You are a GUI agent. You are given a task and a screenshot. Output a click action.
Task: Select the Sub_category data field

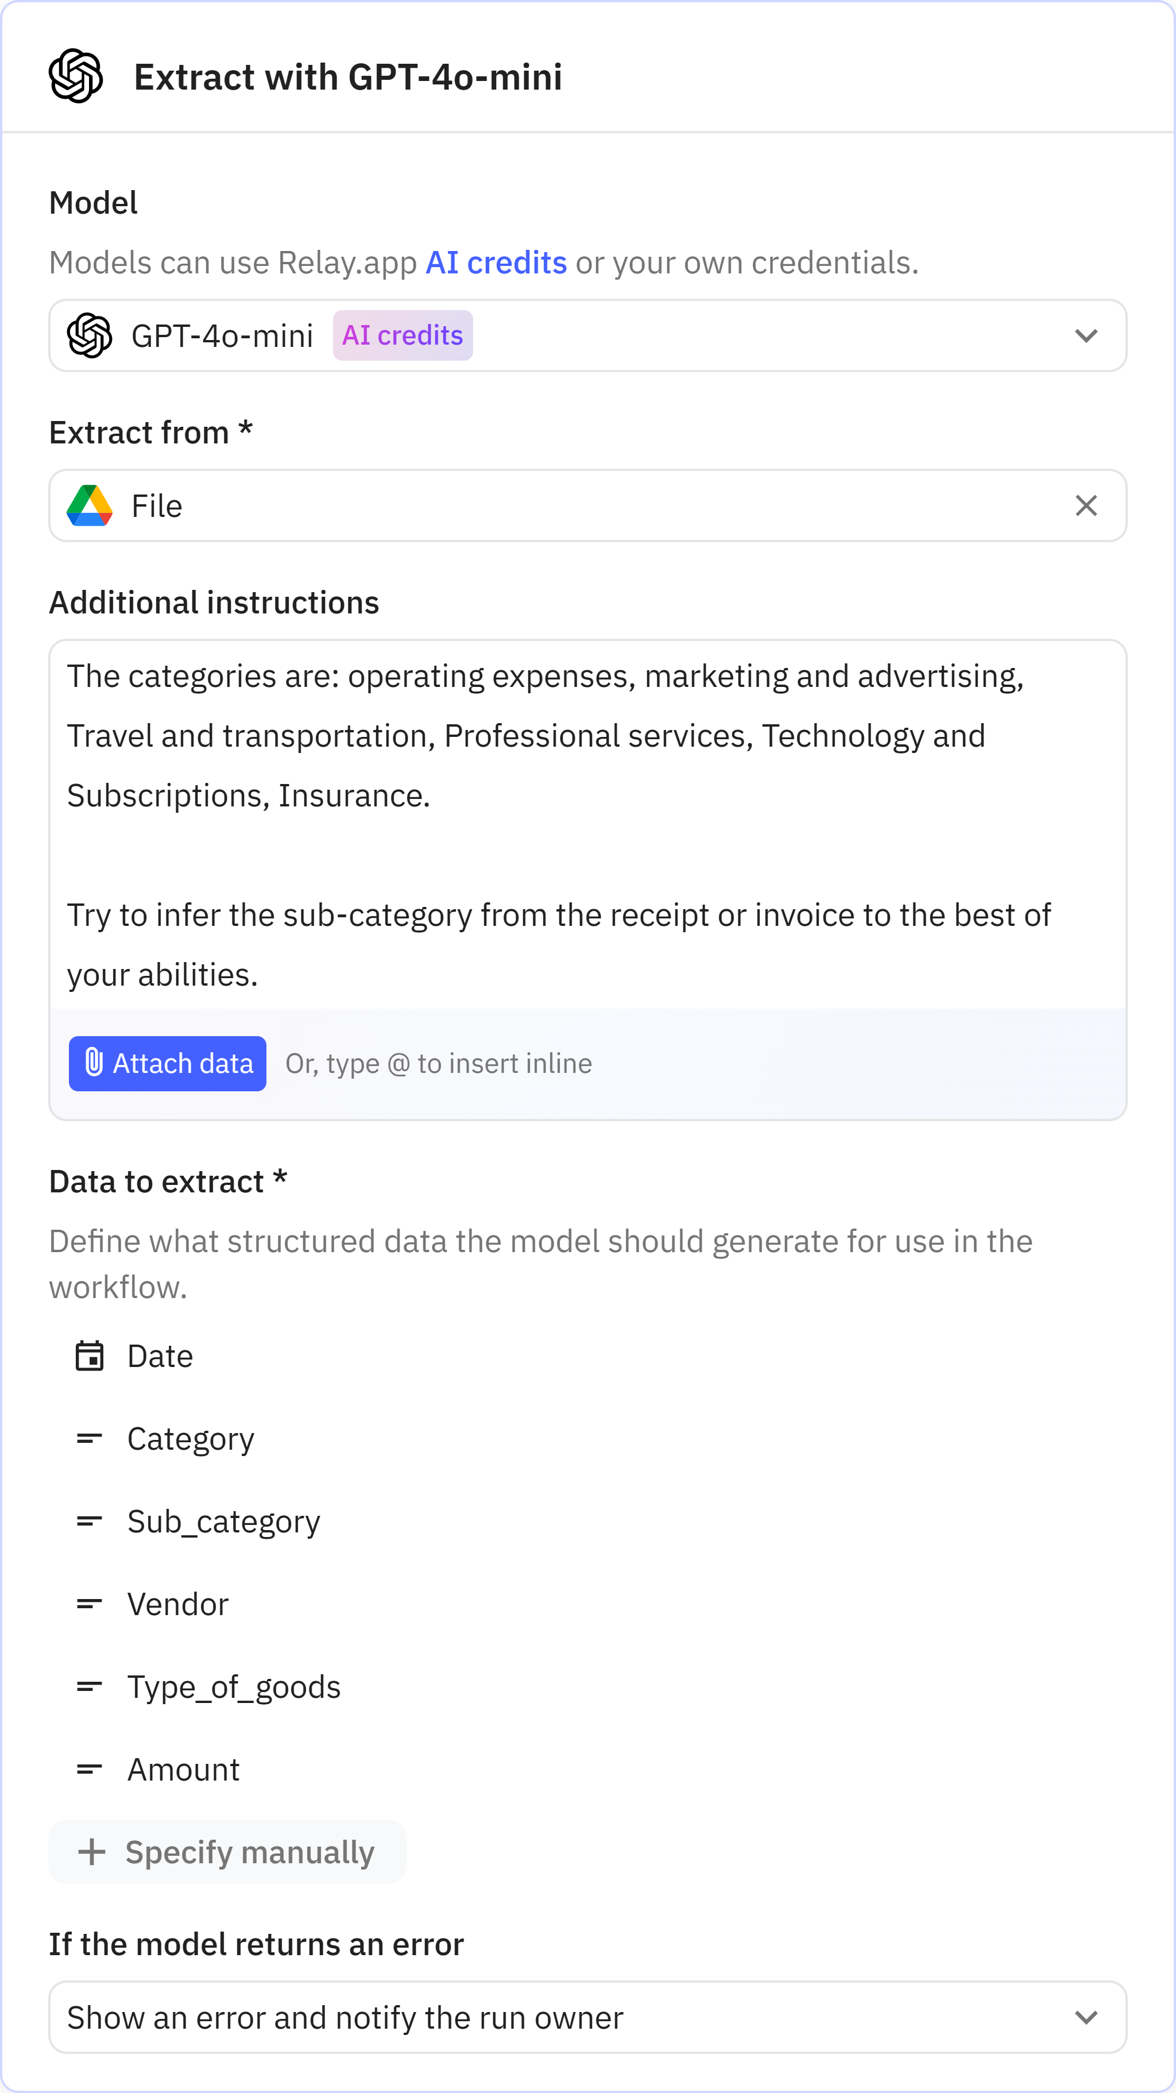click(223, 1521)
